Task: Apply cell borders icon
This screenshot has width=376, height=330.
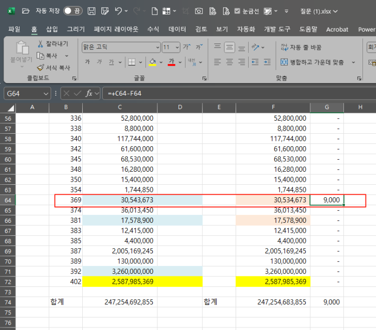Action: (132, 62)
